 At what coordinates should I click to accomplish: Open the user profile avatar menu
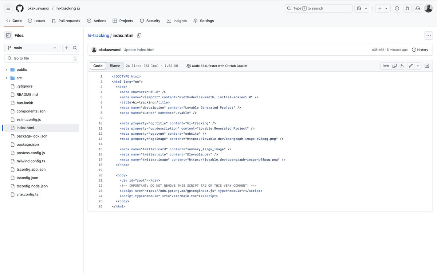(x=428, y=8)
